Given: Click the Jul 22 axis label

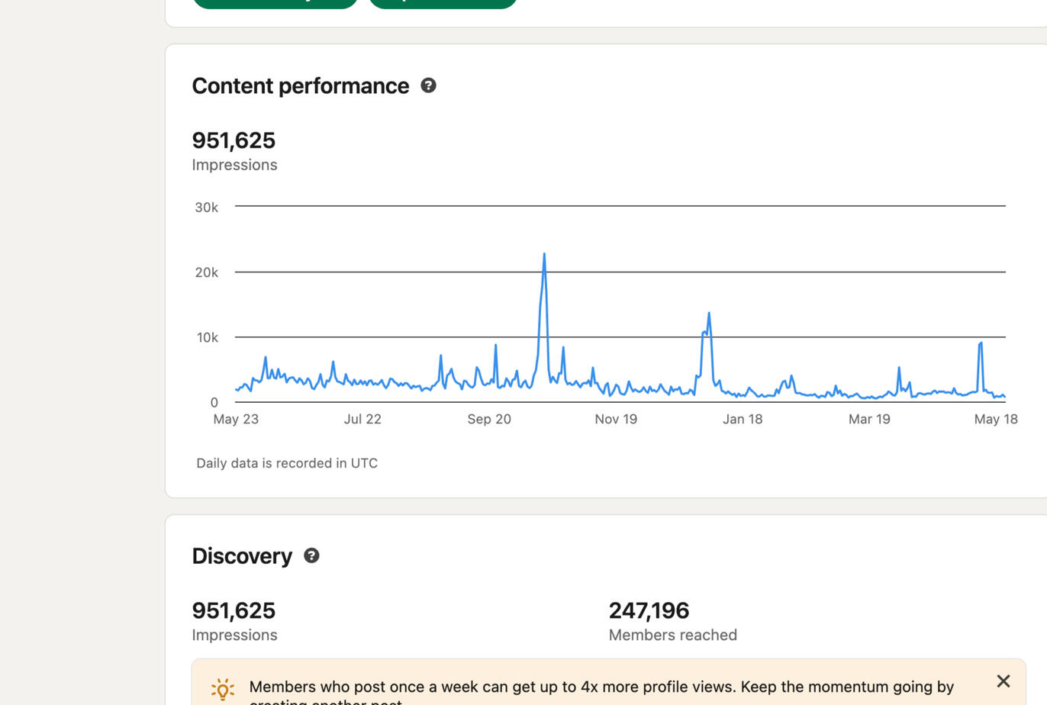Looking at the screenshot, I should coord(362,419).
